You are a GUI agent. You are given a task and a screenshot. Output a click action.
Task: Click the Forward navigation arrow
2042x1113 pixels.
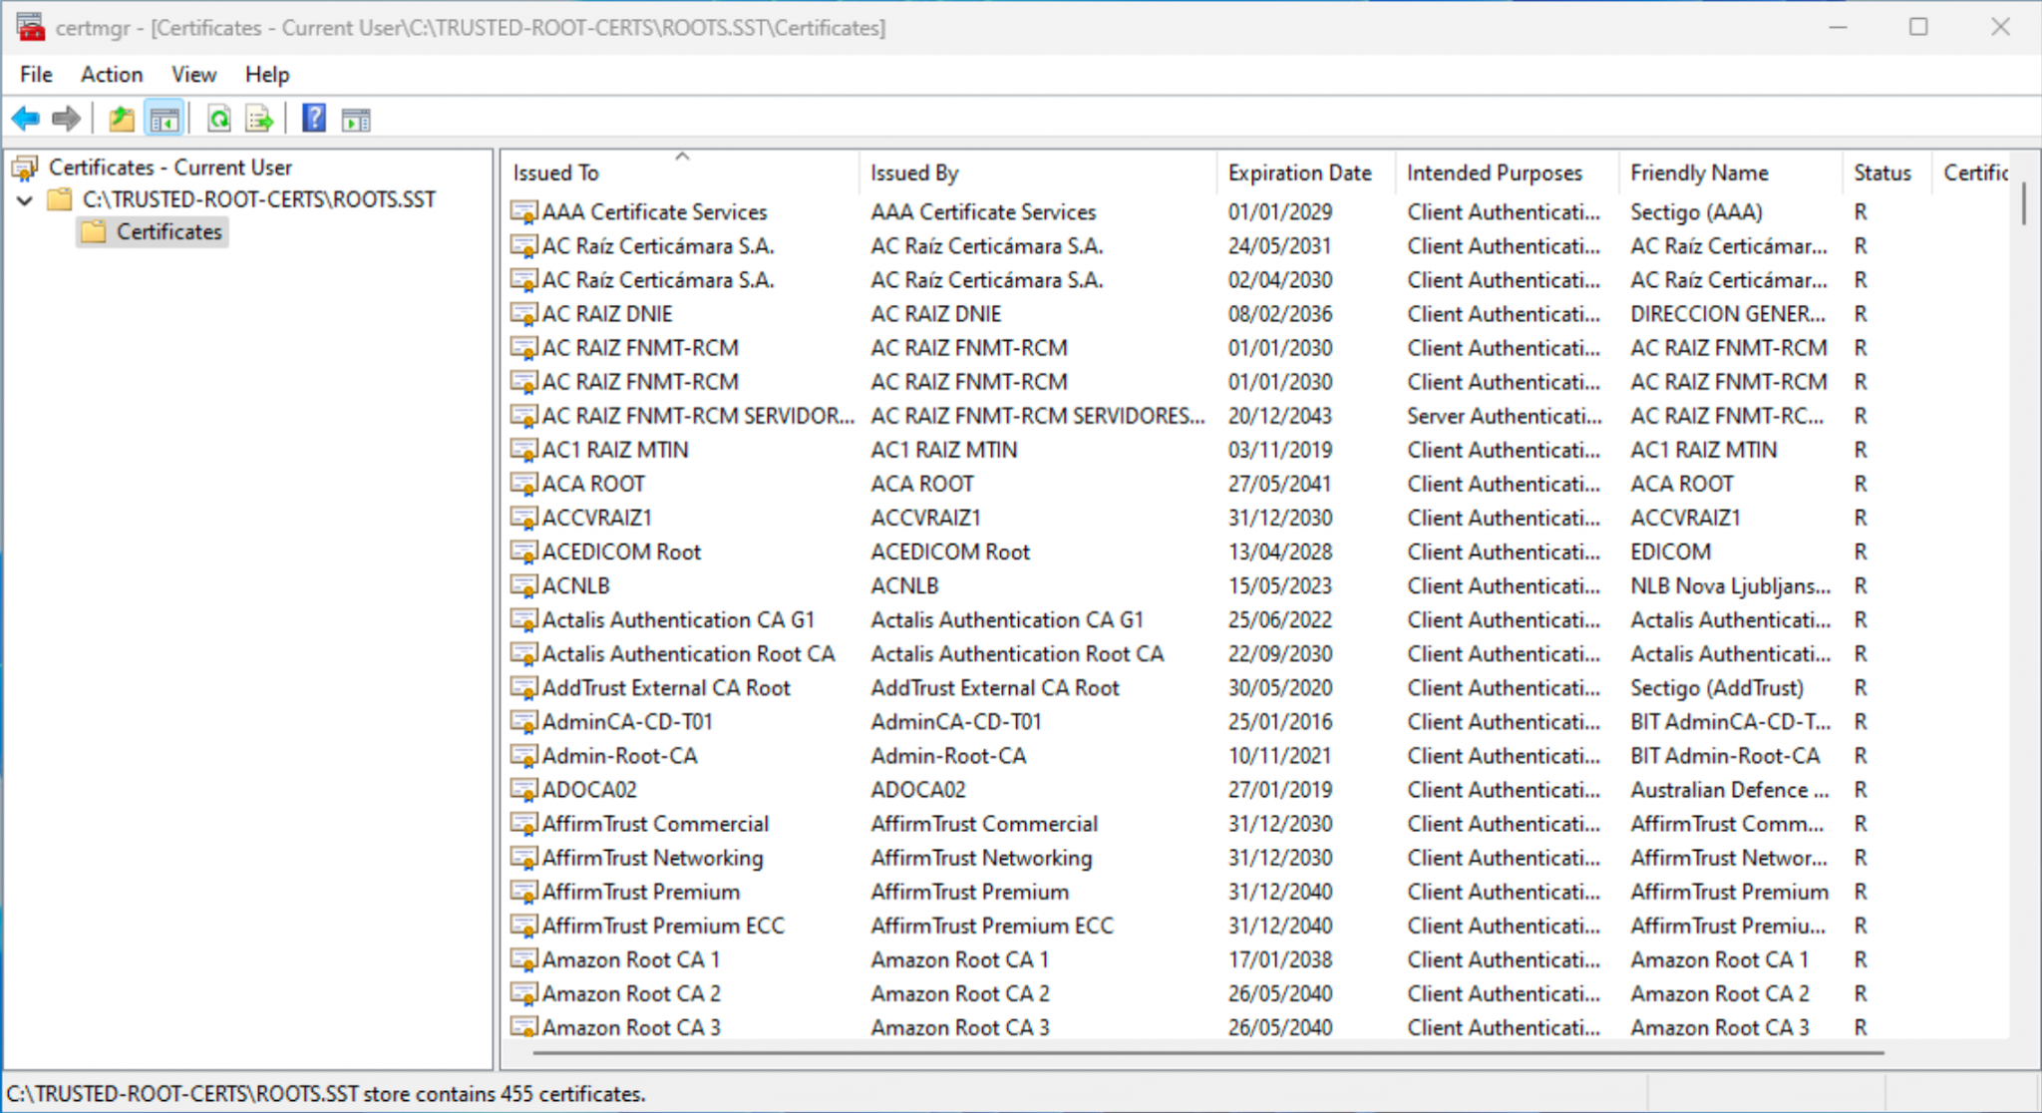(x=66, y=118)
